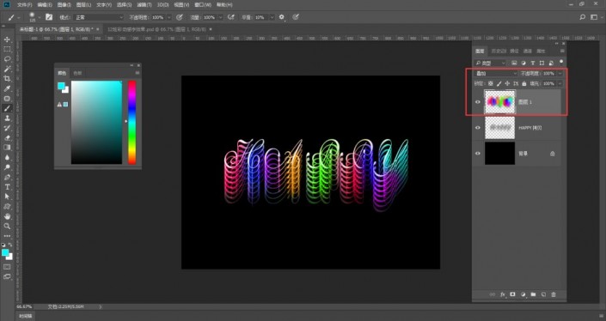The image size is (606, 321).
Task: Open the brush blend mode dropdown (正常)
Action: [99, 17]
